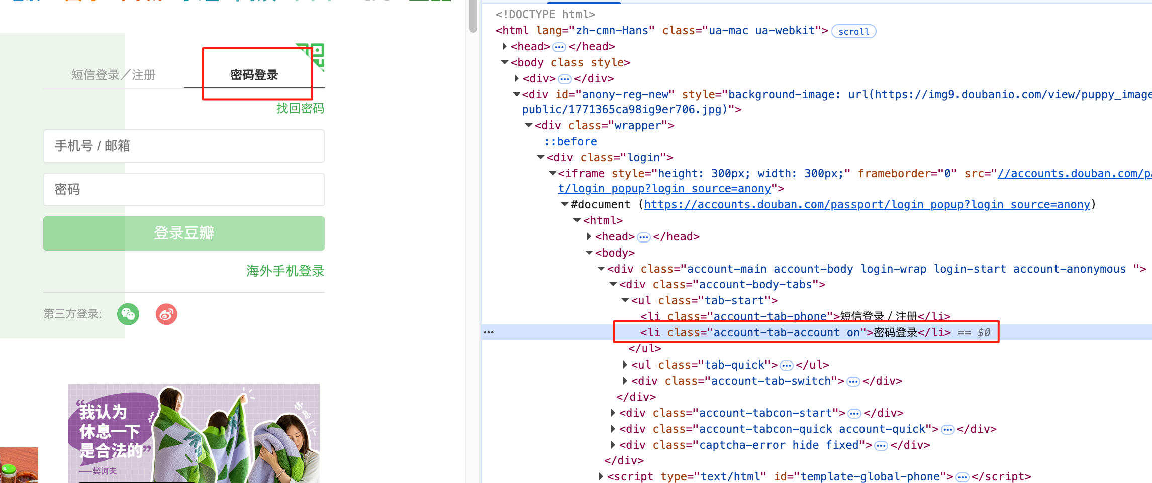1152x483 pixels.
Task: Open WeChat third-party login
Action: pos(128,314)
